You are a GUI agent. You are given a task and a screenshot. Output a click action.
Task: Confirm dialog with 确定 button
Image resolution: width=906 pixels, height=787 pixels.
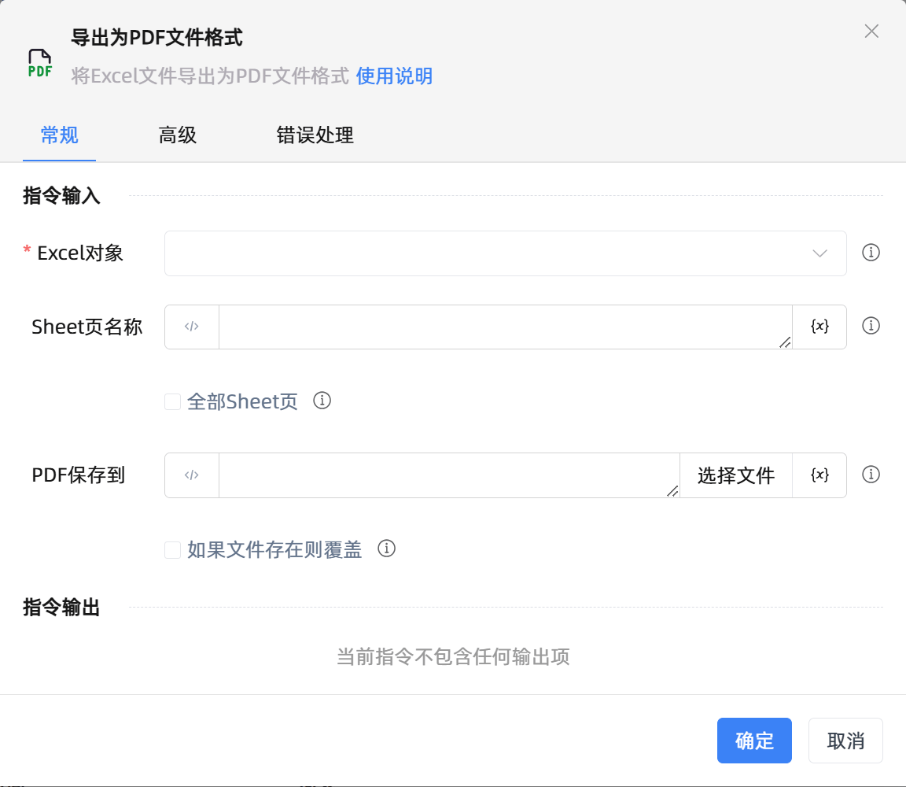click(754, 741)
